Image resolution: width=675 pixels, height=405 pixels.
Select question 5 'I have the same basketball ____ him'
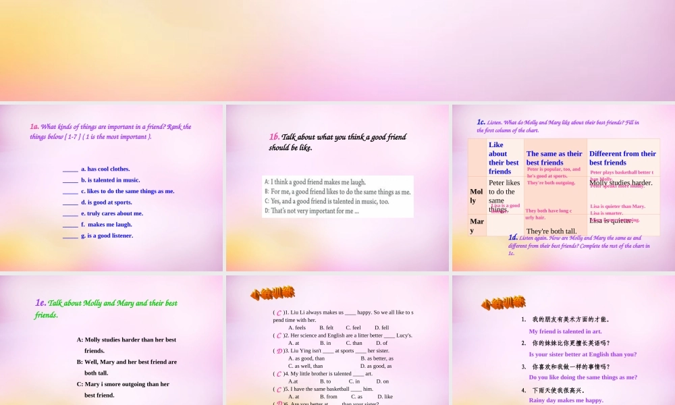[323, 389]
